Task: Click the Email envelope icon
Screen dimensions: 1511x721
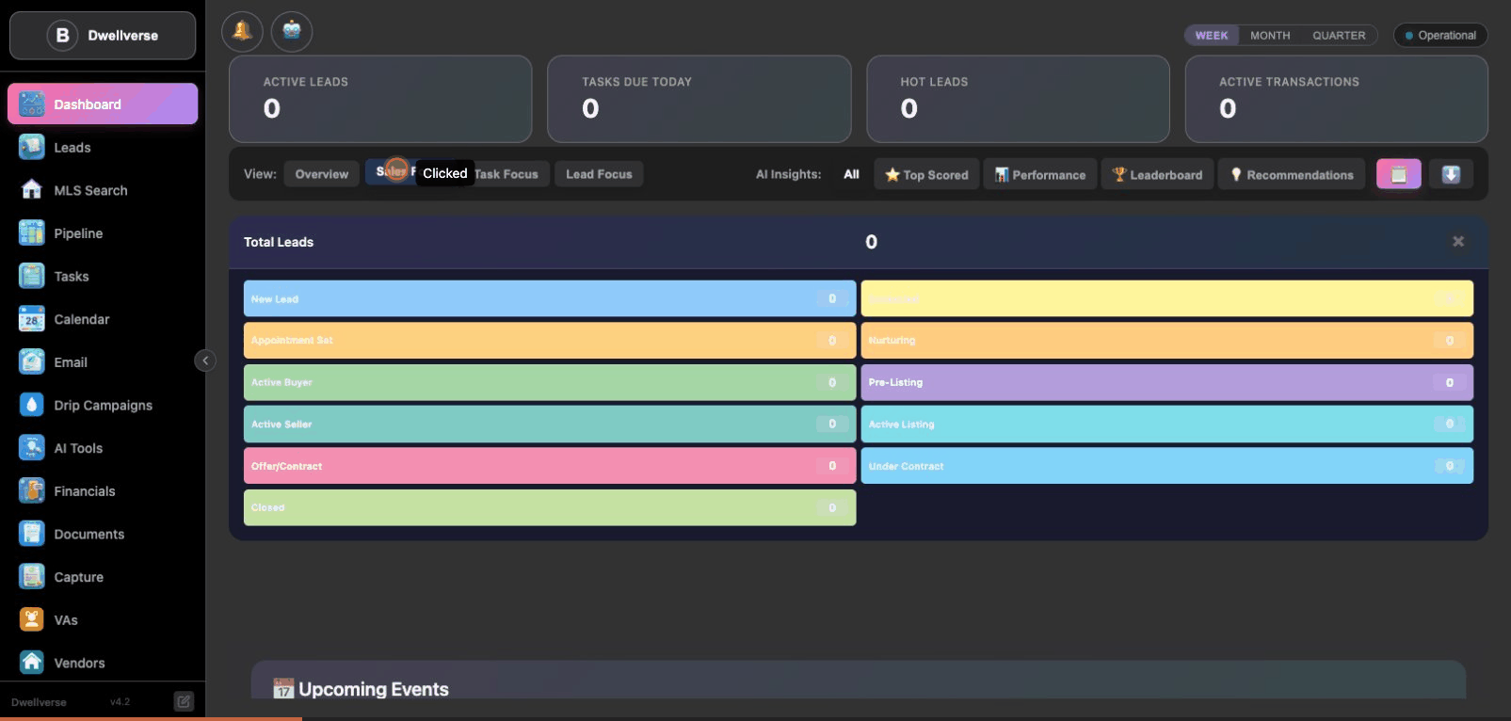Action: [x=32, y=362]
